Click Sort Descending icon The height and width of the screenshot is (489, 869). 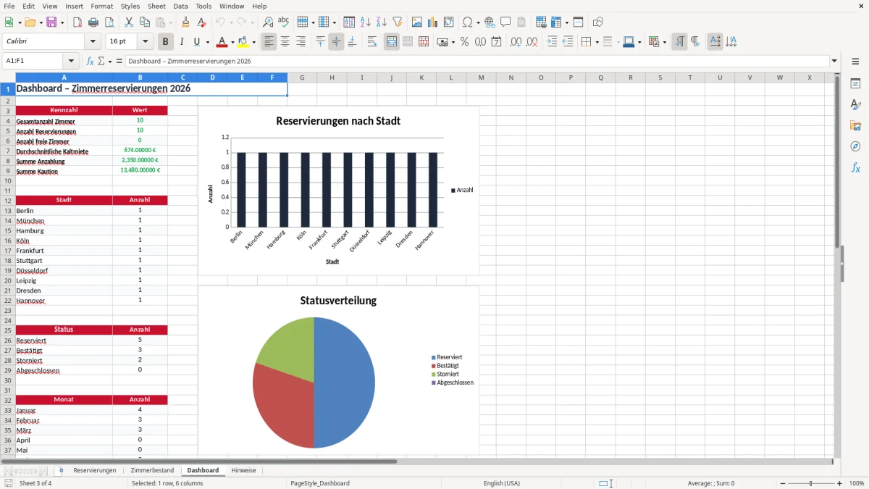click(382, 22)
